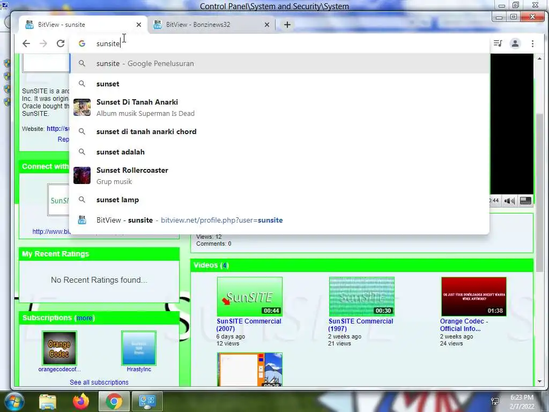Viewport: 549px width, 412px height.
Task: Click the page scrollbar up arrow
Action: [539, 58]
